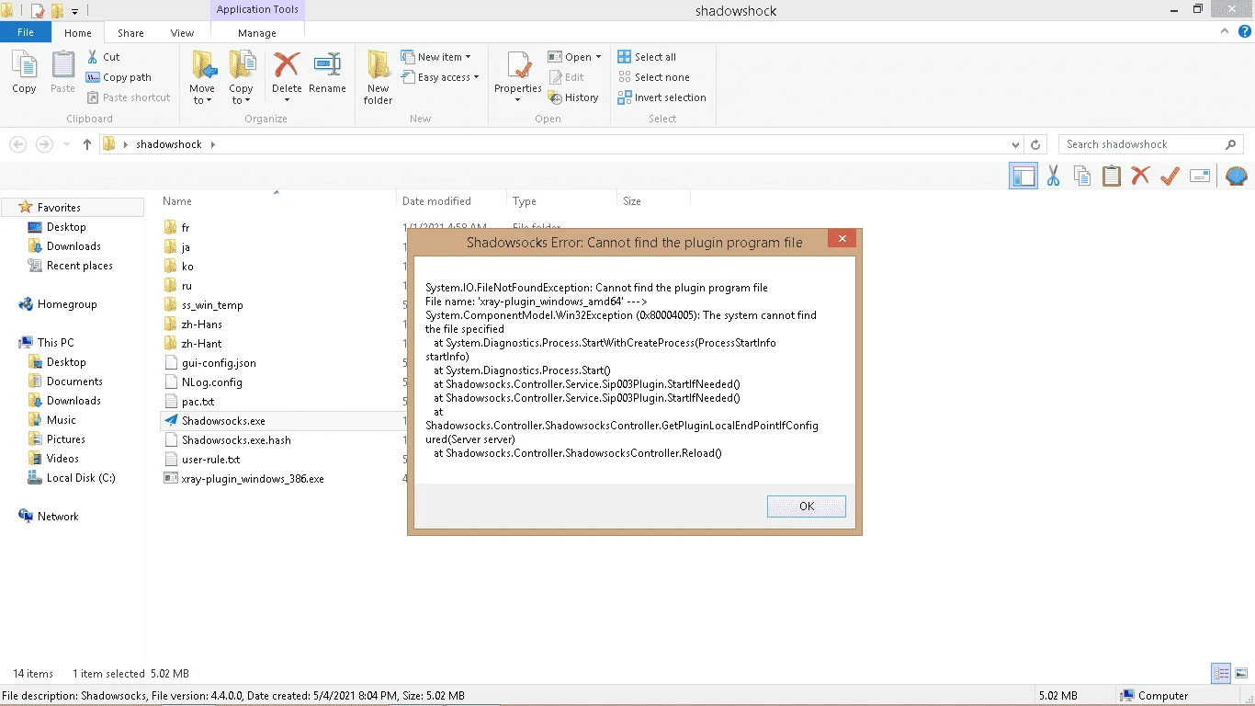The height and width of the screenshot is (706, 1255).
Task: Click the Cut scissors in the ribbon
Action: (93, 57)
